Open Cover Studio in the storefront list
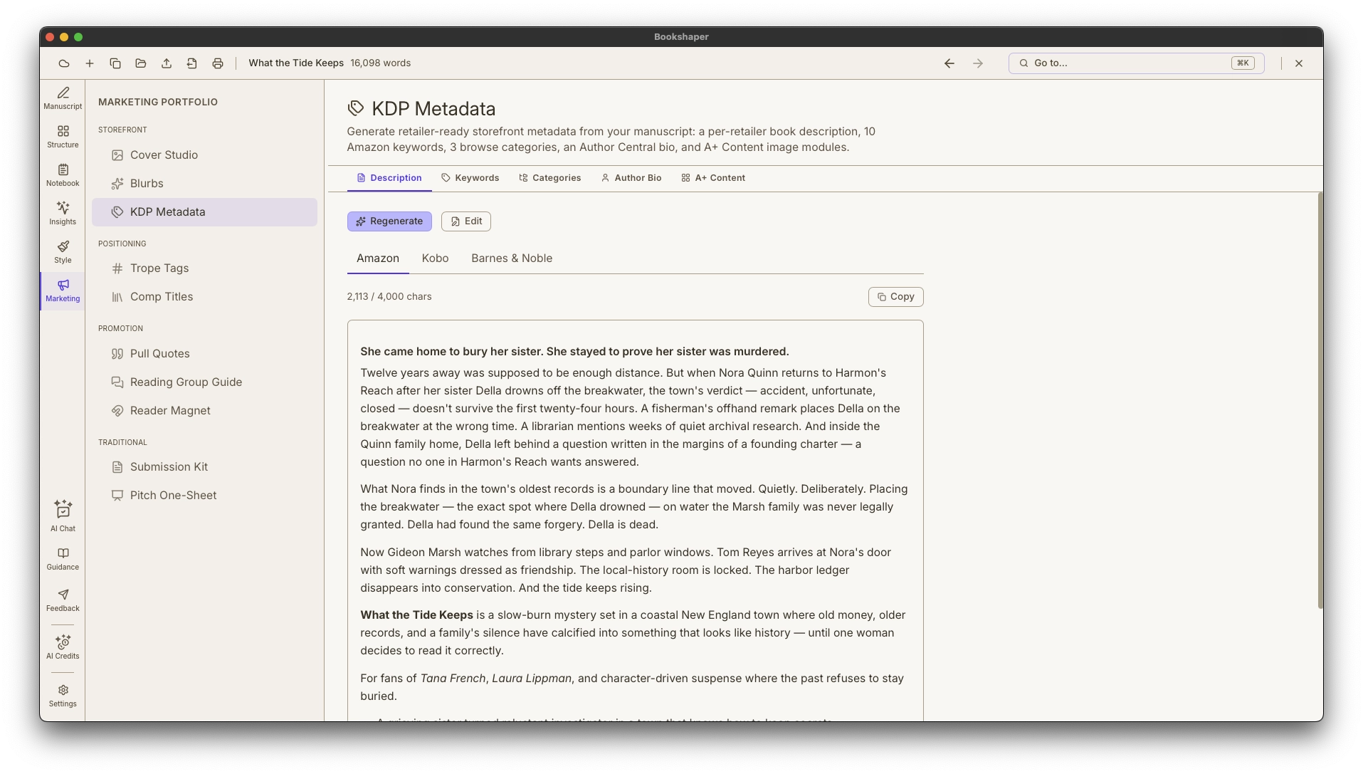Image resolution: width=1363 pixels, height=774 pixels. pyautogui.click(x=204, y=155)
